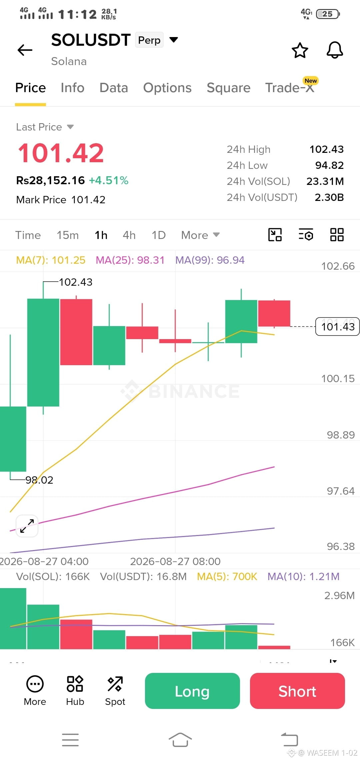Tap the volume MA(5): 700K label
Image resolution: width=360 pixels, height=761 pixels.
(227, 576)
